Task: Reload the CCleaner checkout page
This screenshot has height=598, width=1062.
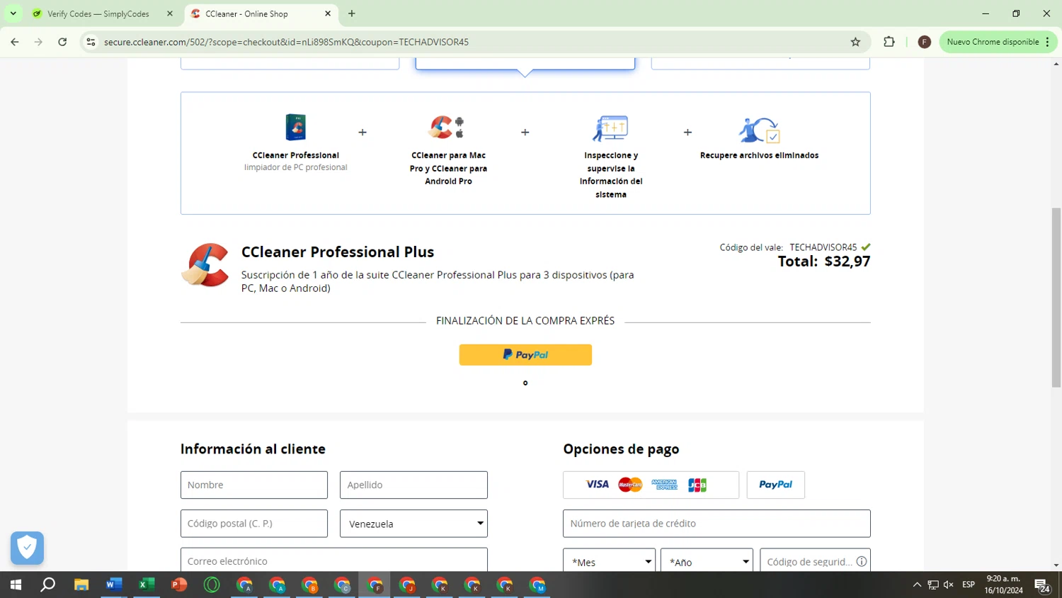Action: [x=62, y=42]
